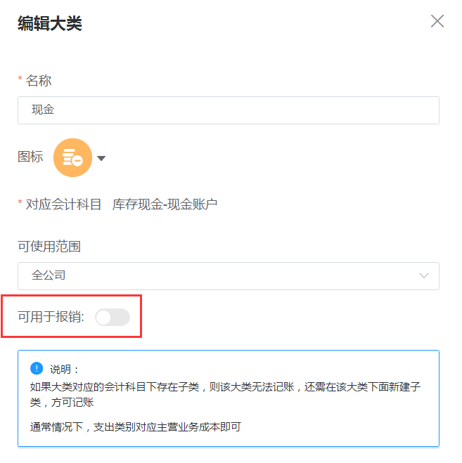Focus the 名称 field containing 现金

pyautogui.click(x=229, y=110)
